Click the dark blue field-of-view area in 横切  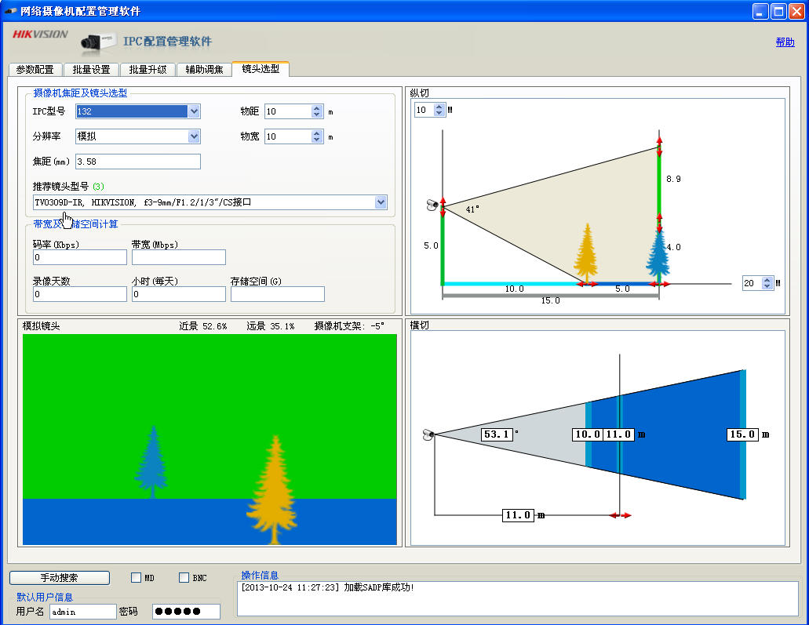pyautogui.click(x=681, y=436)
